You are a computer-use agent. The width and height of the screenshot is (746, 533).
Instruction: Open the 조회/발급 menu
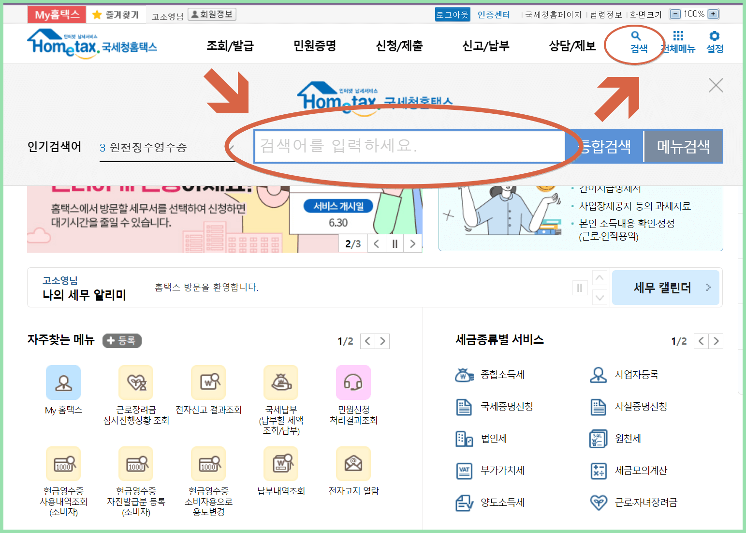[230, 46]
